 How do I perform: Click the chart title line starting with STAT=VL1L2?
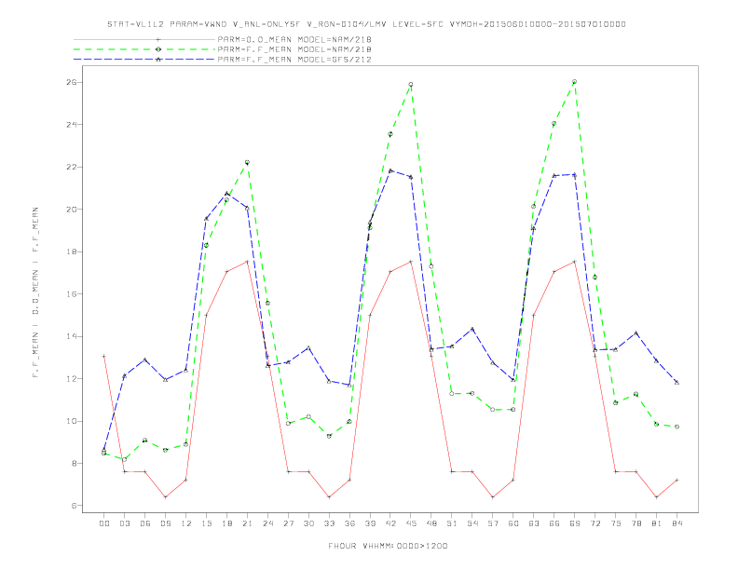tap(366, 24)
